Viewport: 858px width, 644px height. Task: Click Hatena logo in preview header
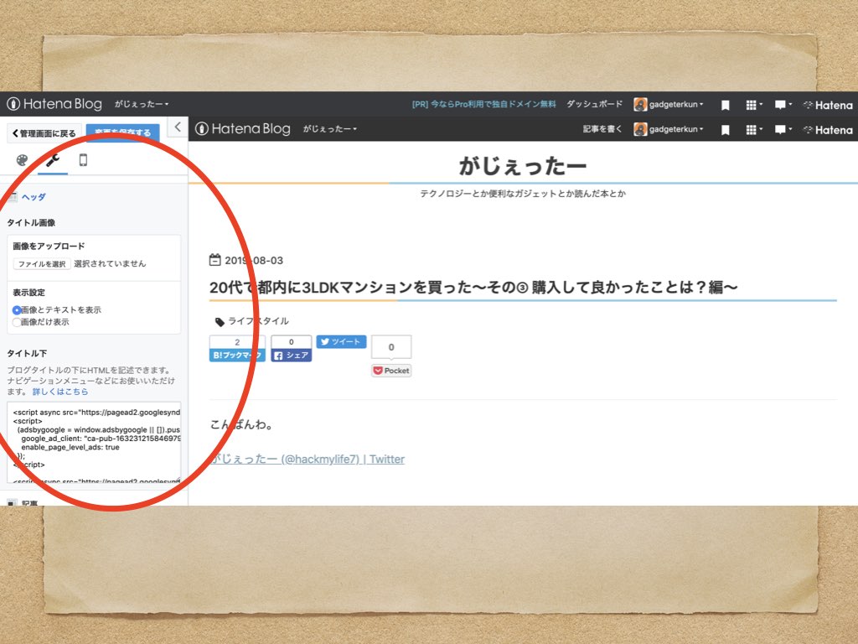coord(828,130)
